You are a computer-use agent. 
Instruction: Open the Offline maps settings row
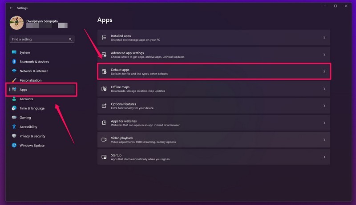(x=214, y=89)
